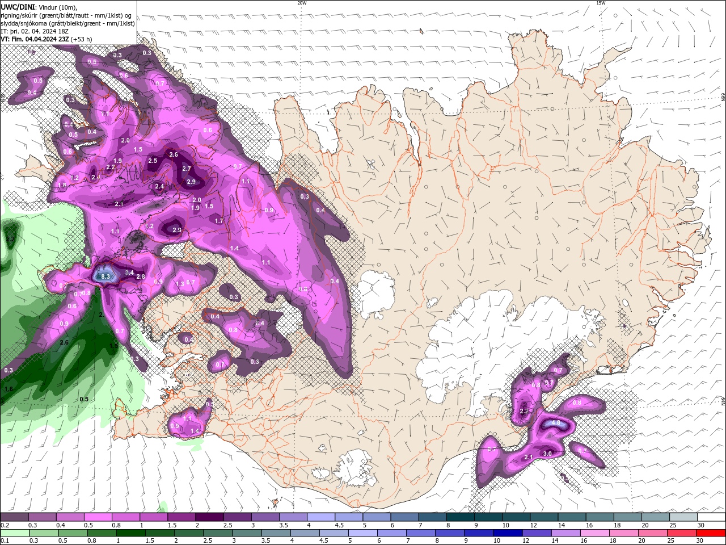Select top legend swatch between 0.2 and 0.3
Image resolution: width=726 pixels, height=545 pixels.
(14, 517)
